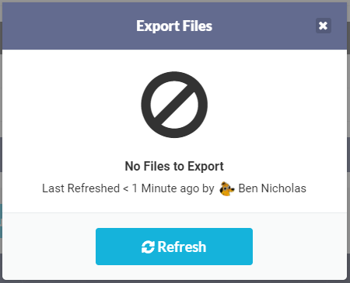
Task: Click the Refresh button
Action: point(174,247)
